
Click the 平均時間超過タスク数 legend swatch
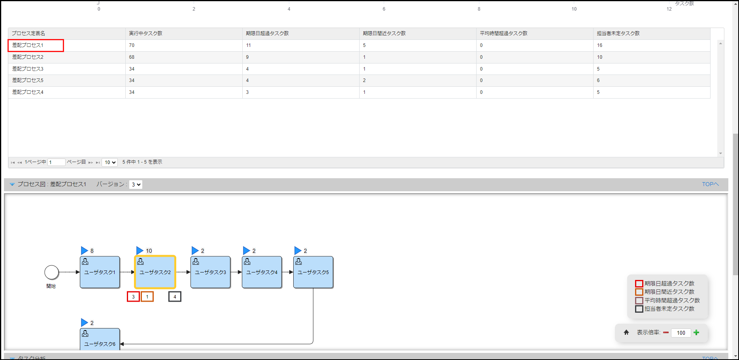click(639, 300)
